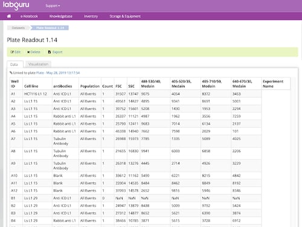
Task: Open the eNotebook menu
Action: tap(29, 16)
